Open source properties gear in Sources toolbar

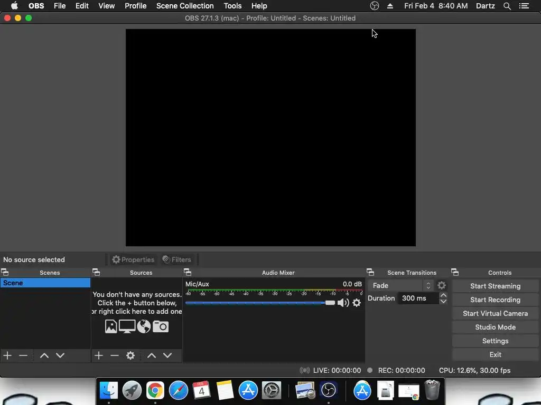click(x=130, y=355)
